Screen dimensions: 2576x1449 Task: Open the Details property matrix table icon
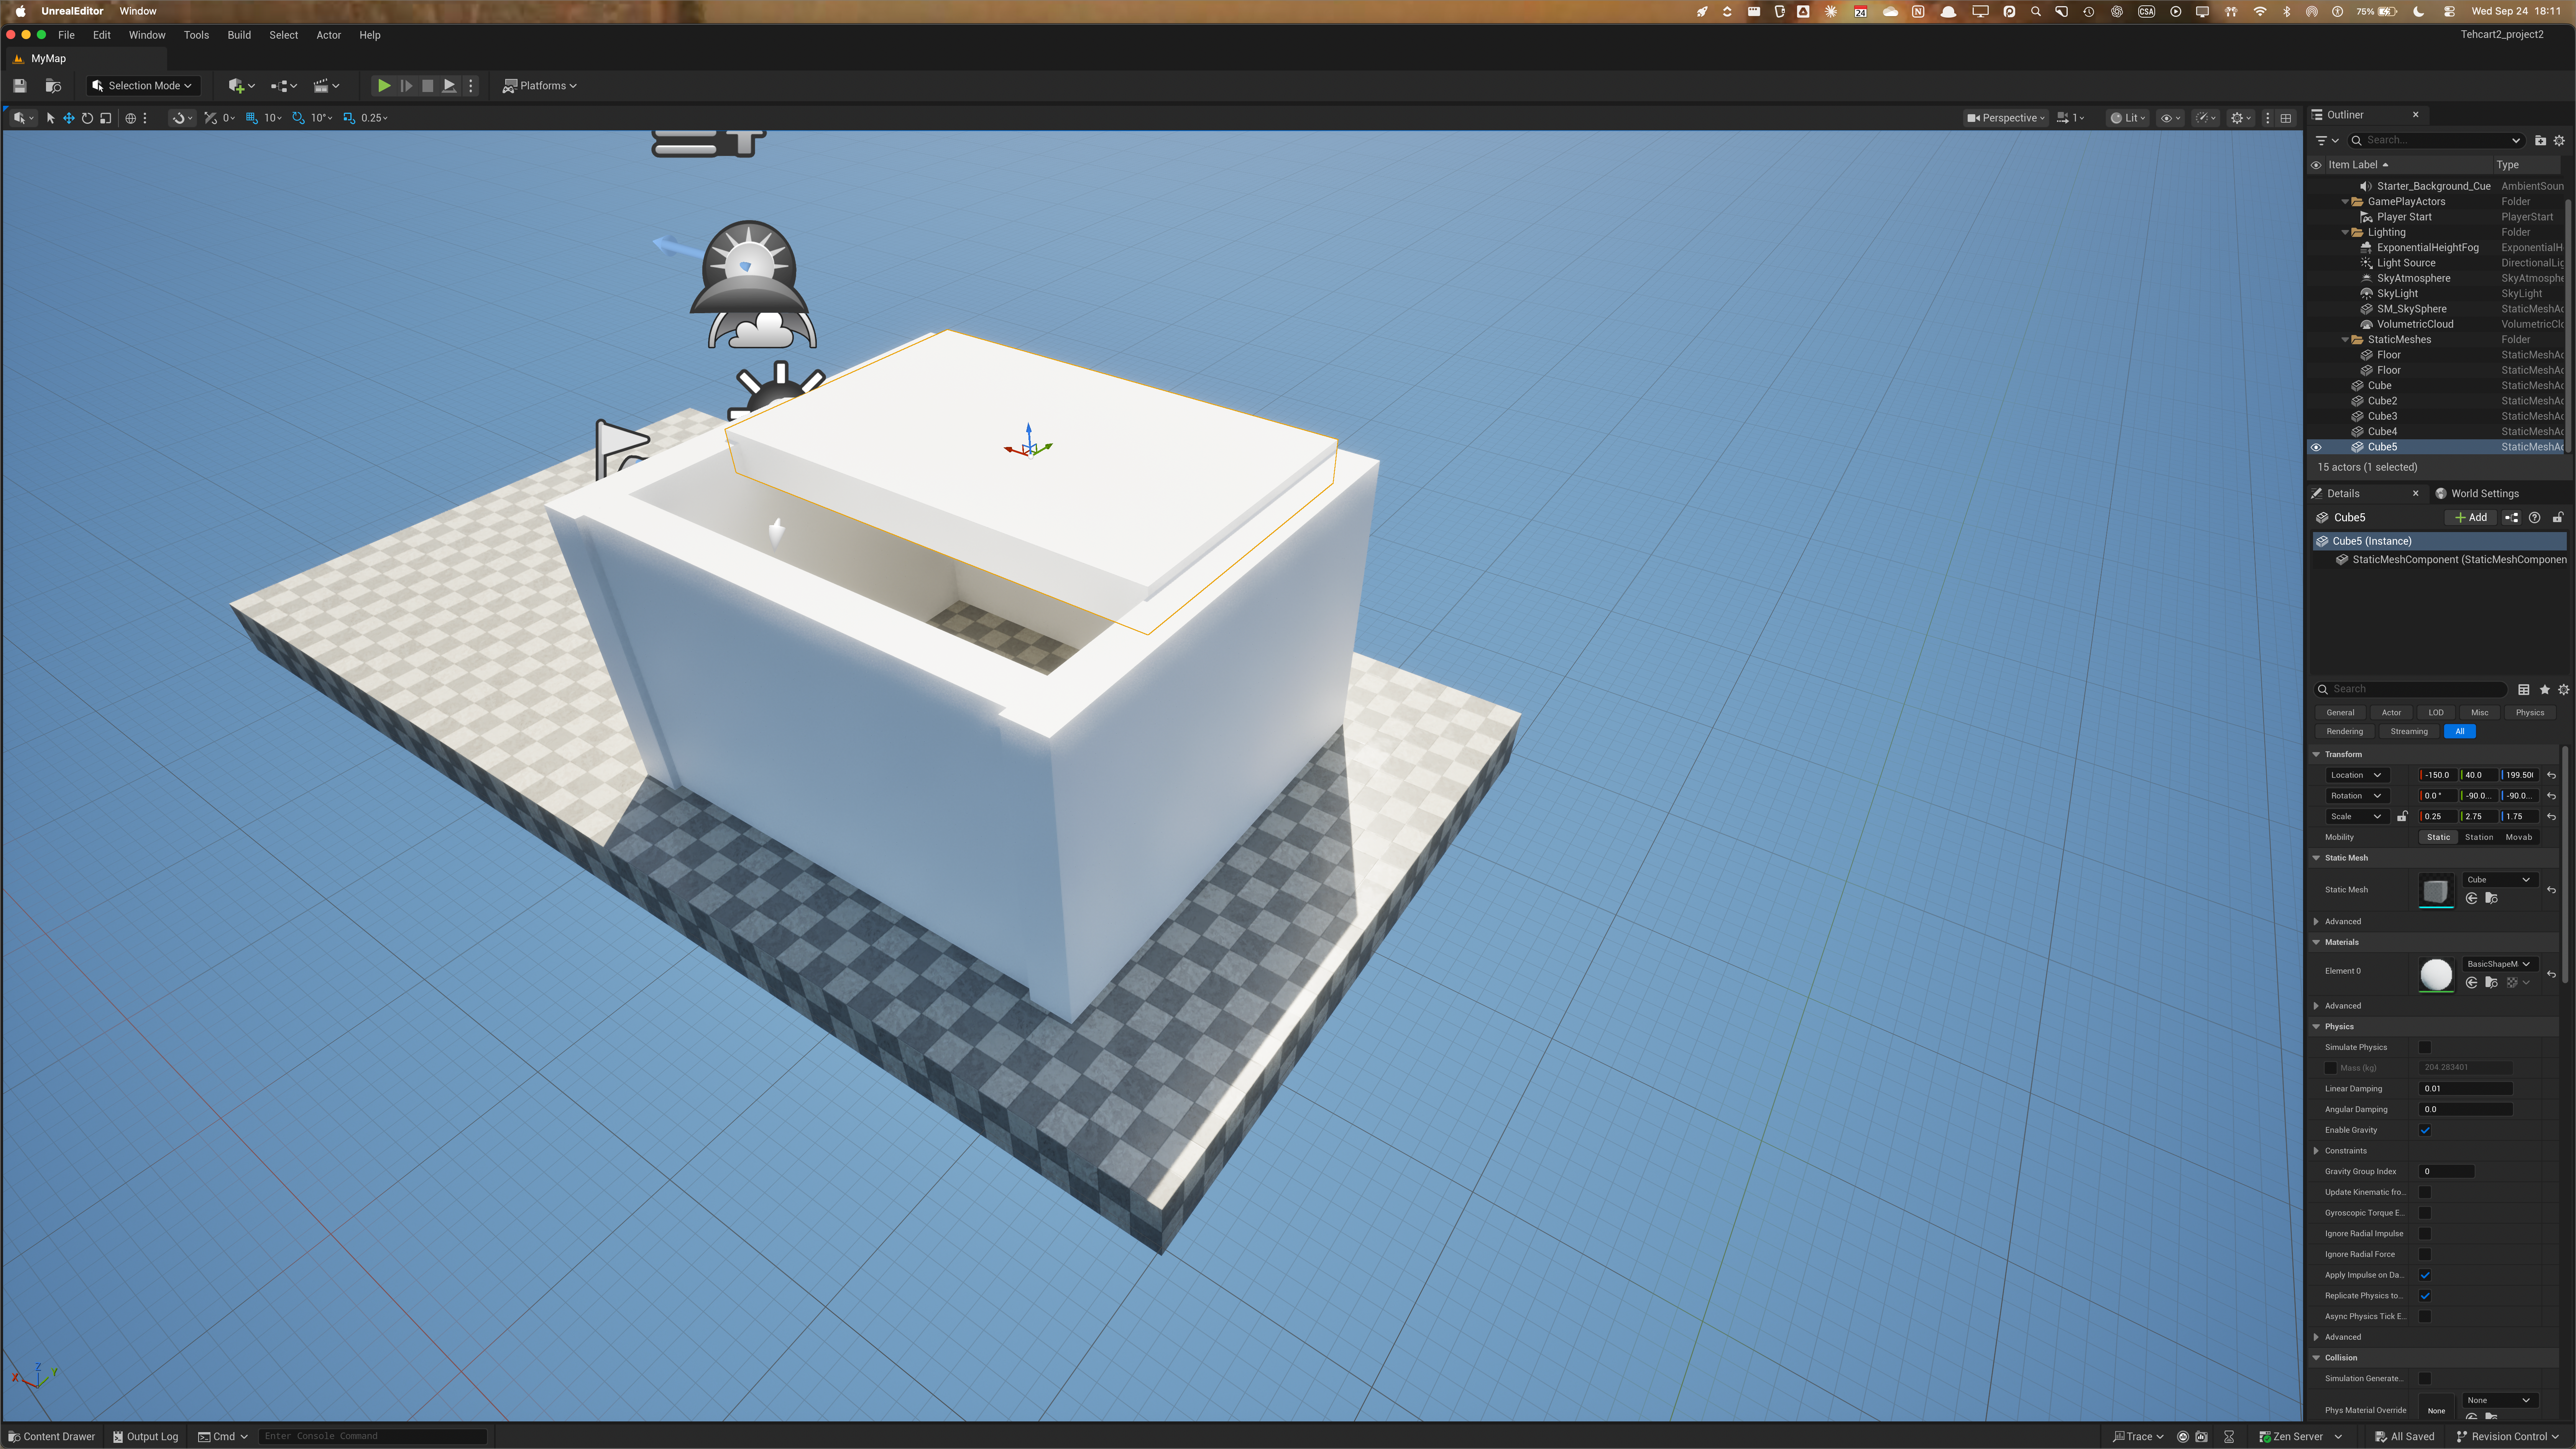click(2524, 690)
